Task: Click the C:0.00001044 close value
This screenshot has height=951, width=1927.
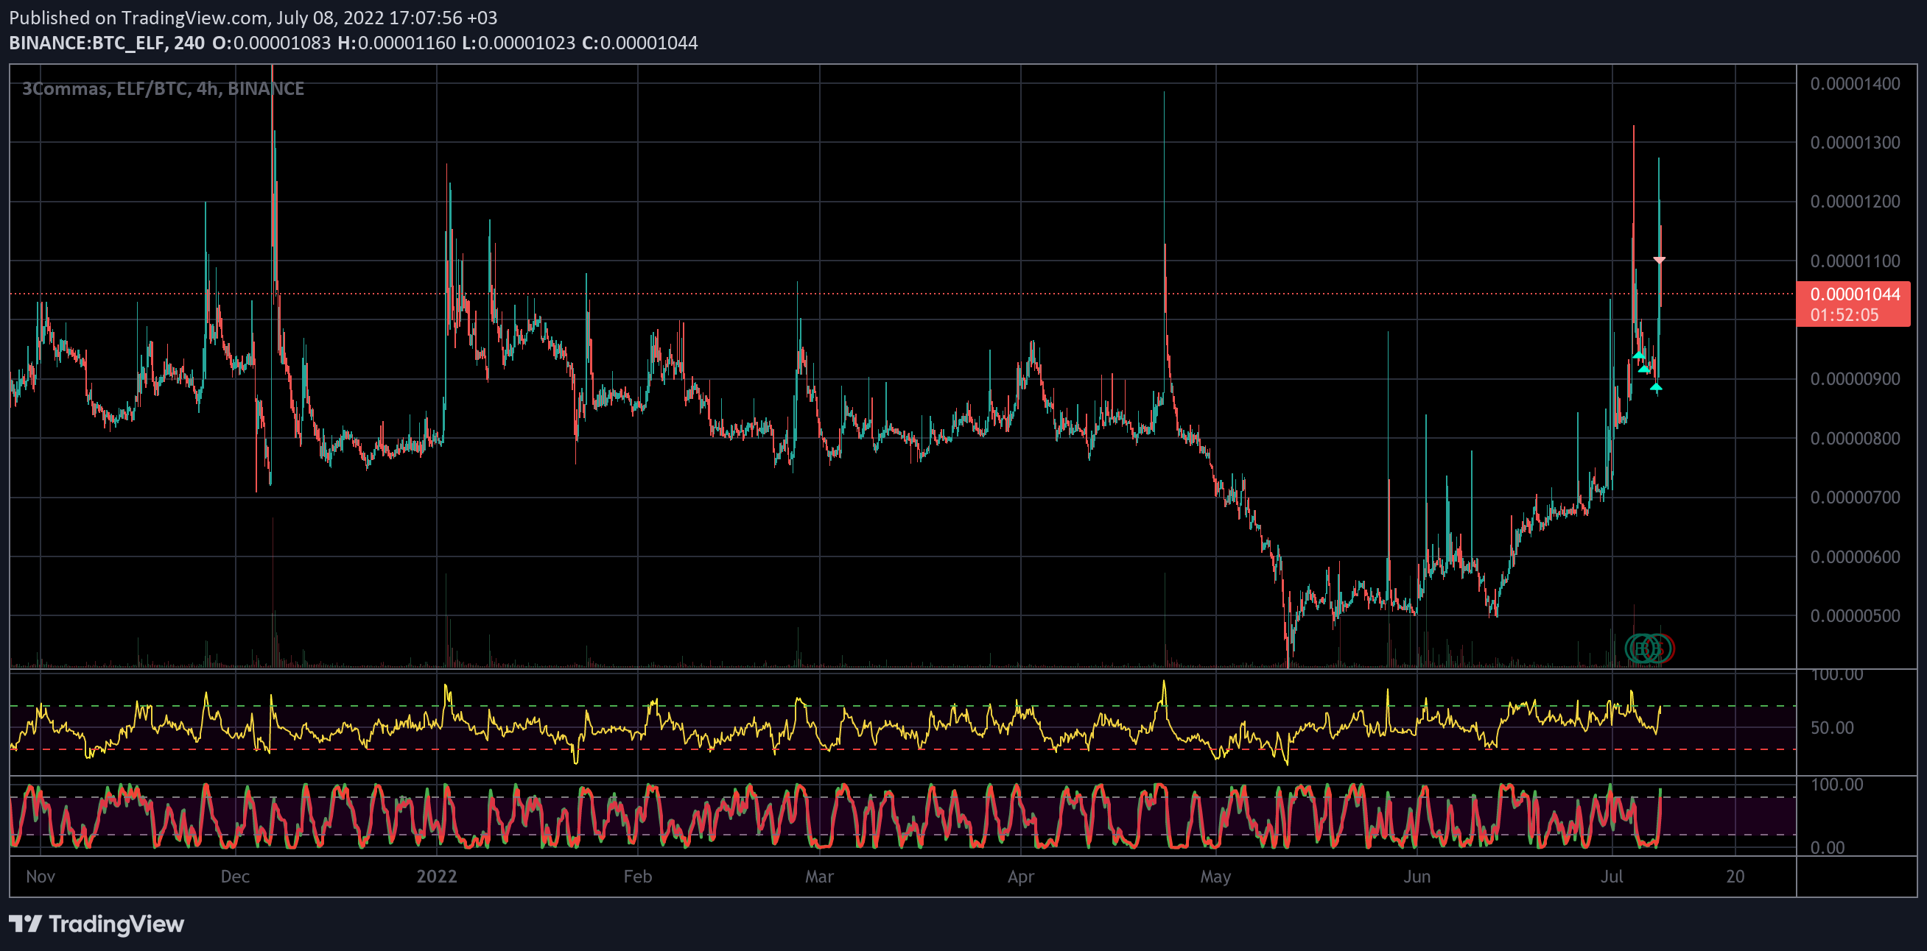Action: tap(639, 43)
